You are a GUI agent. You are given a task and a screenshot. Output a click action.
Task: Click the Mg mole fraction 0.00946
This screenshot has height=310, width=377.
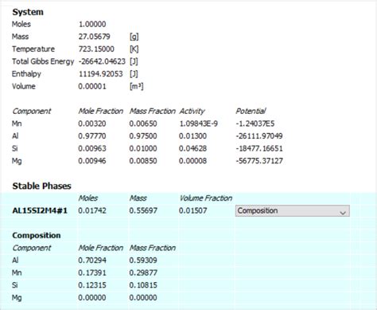click(x=92, y=161)
